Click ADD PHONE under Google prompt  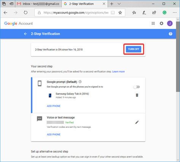click(54, 106)
